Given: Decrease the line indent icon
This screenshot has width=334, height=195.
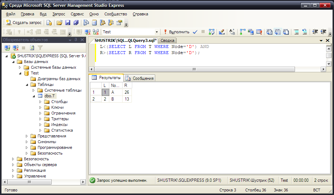Looking at the screenshot, I should (315, 32).
